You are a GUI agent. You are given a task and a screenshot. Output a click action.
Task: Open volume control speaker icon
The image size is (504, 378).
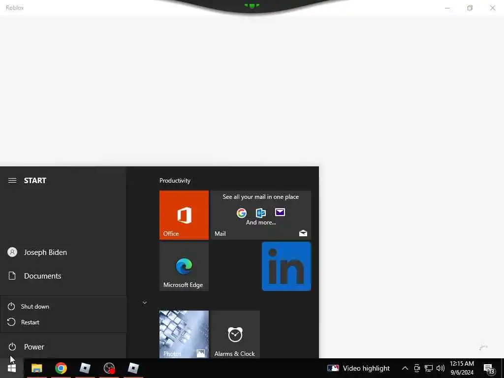(x=441, y=368)
